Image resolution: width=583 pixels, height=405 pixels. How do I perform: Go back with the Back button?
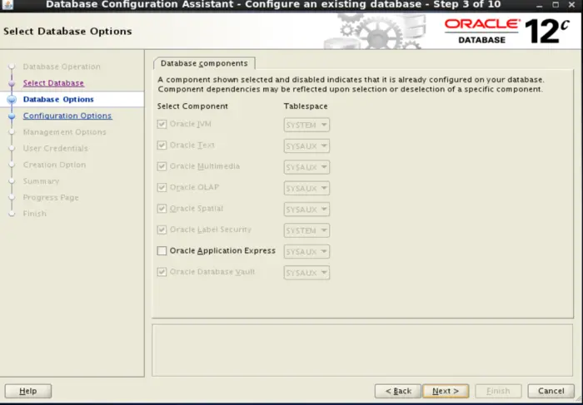tap(398, 391)
